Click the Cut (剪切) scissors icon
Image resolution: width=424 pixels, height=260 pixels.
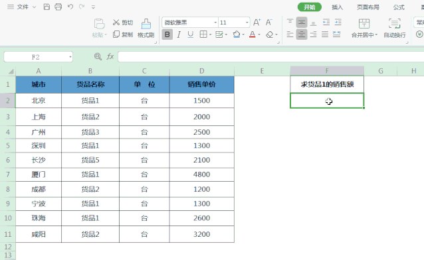pos(116,23)
